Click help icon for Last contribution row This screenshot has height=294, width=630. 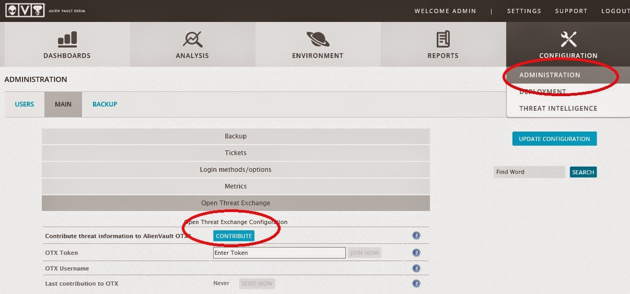pos(416,284)
